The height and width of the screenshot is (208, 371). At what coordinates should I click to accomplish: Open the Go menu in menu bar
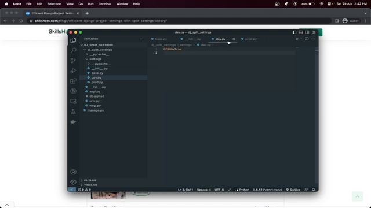click(81, 4)
